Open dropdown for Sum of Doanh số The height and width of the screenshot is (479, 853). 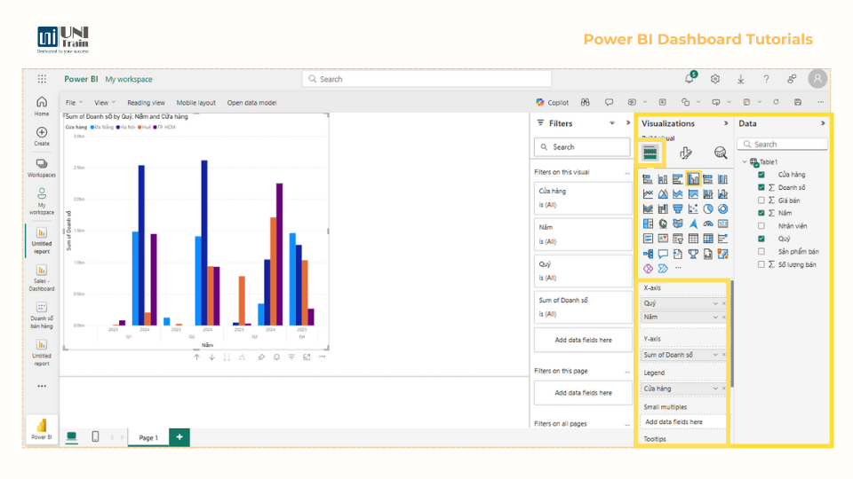point(715,355)
